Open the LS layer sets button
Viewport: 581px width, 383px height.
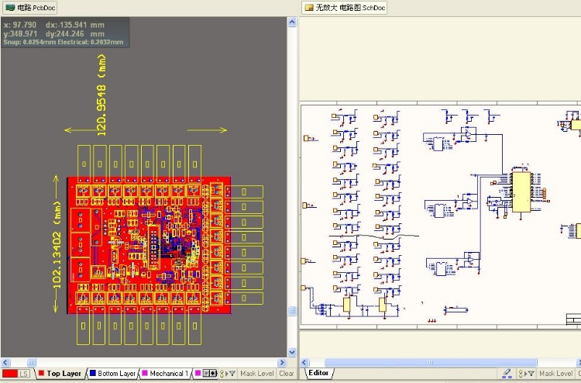point(24,374)
